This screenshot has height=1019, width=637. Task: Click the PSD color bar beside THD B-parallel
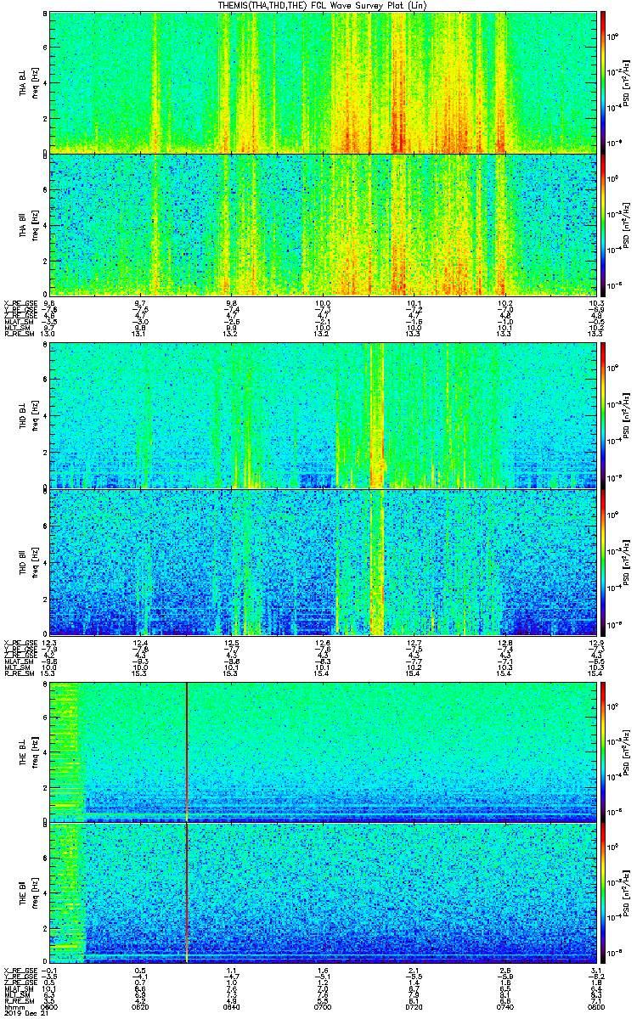tap(603, 562)
